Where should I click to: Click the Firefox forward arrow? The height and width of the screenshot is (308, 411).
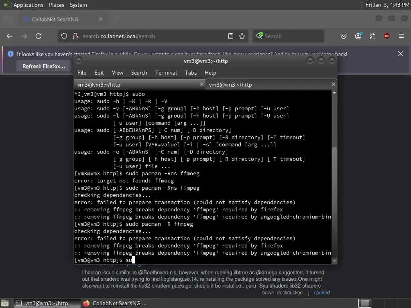coord(24,36)
